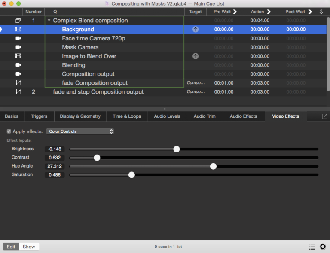Select the fade Composition output cue

coord(95,83)
